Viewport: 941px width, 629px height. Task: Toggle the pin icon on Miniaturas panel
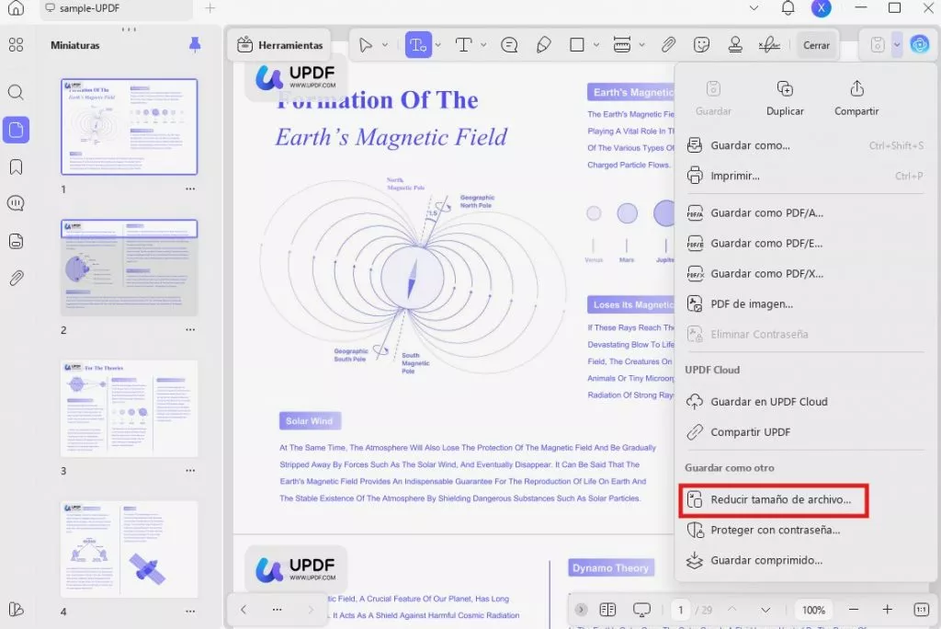(195, 44)
